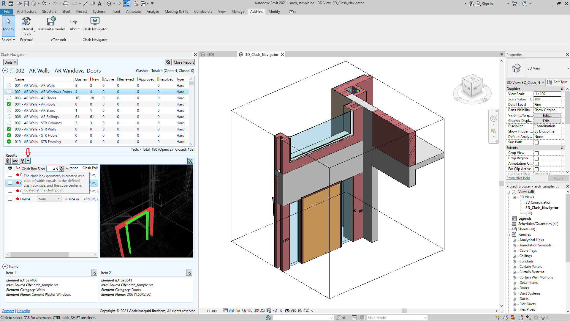Viewport: 570px width, 321px height.
Task: Open the Collaborate ribbon tab
Action: [203, 12]
